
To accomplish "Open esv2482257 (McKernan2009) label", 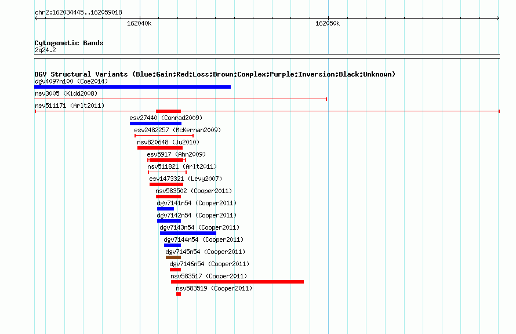I will tap(178, 130).
